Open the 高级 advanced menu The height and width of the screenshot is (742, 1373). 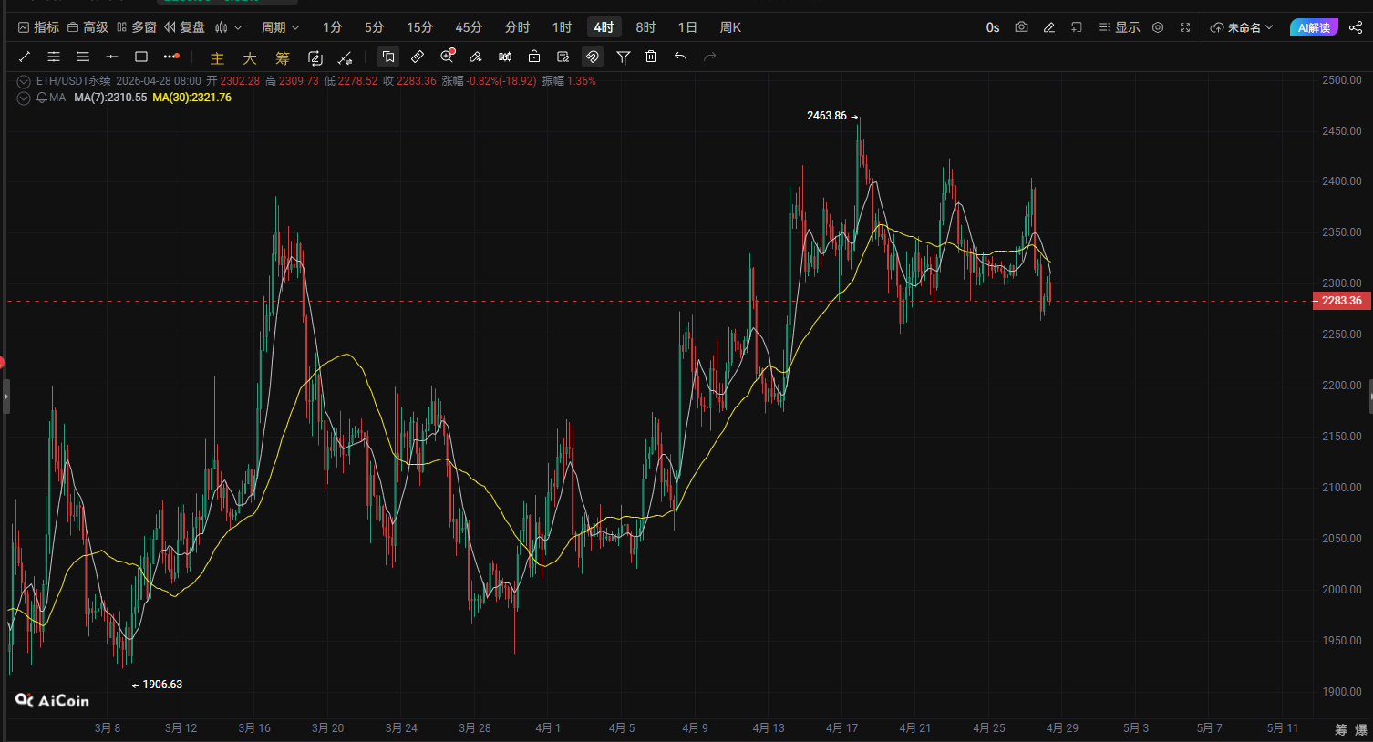(x=88, y=27)
